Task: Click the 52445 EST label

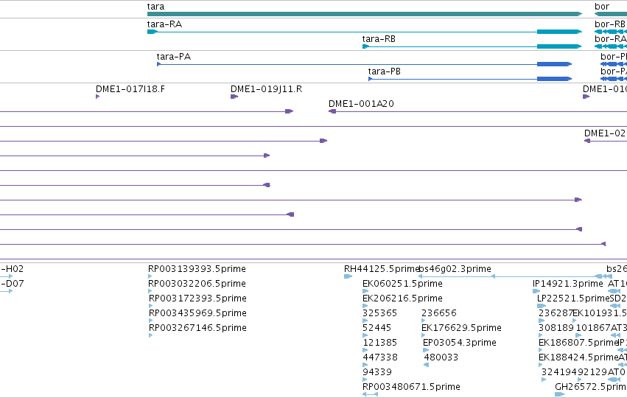Action: [376, 328]
